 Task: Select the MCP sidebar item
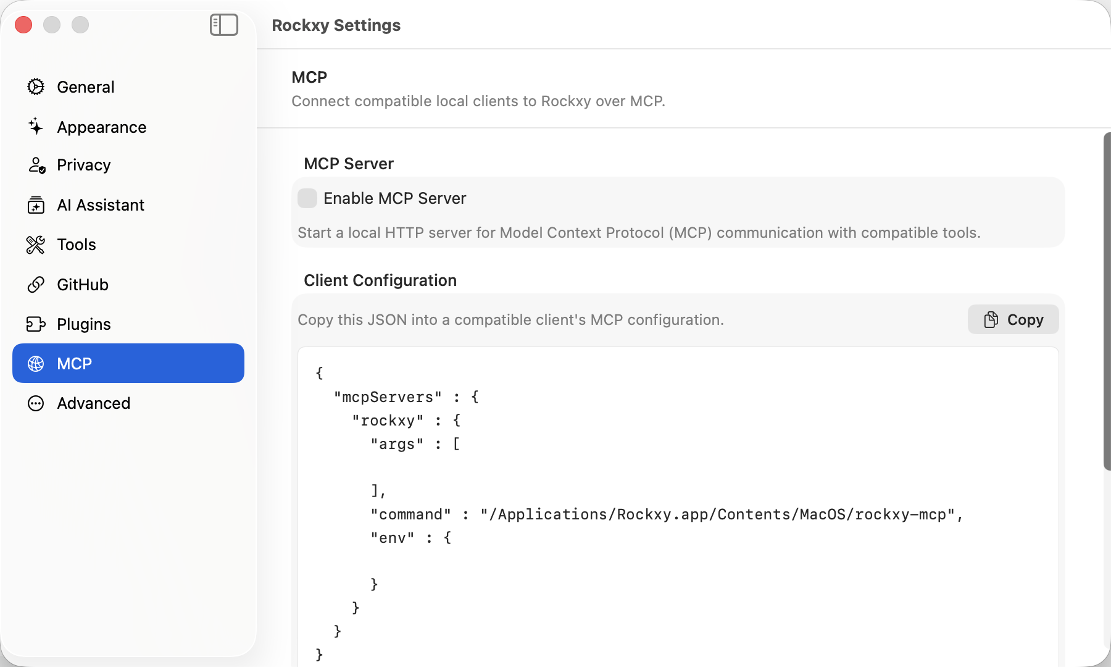(128, 363)
